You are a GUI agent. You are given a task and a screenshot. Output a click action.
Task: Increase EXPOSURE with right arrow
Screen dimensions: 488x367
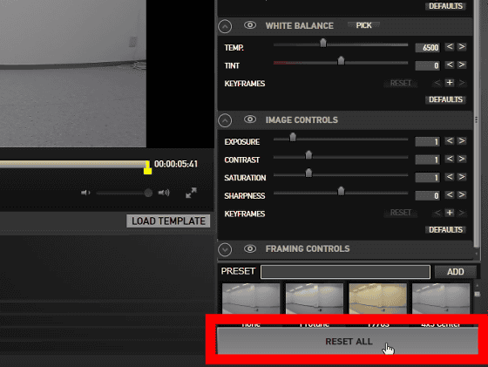(x=462, y=140)
